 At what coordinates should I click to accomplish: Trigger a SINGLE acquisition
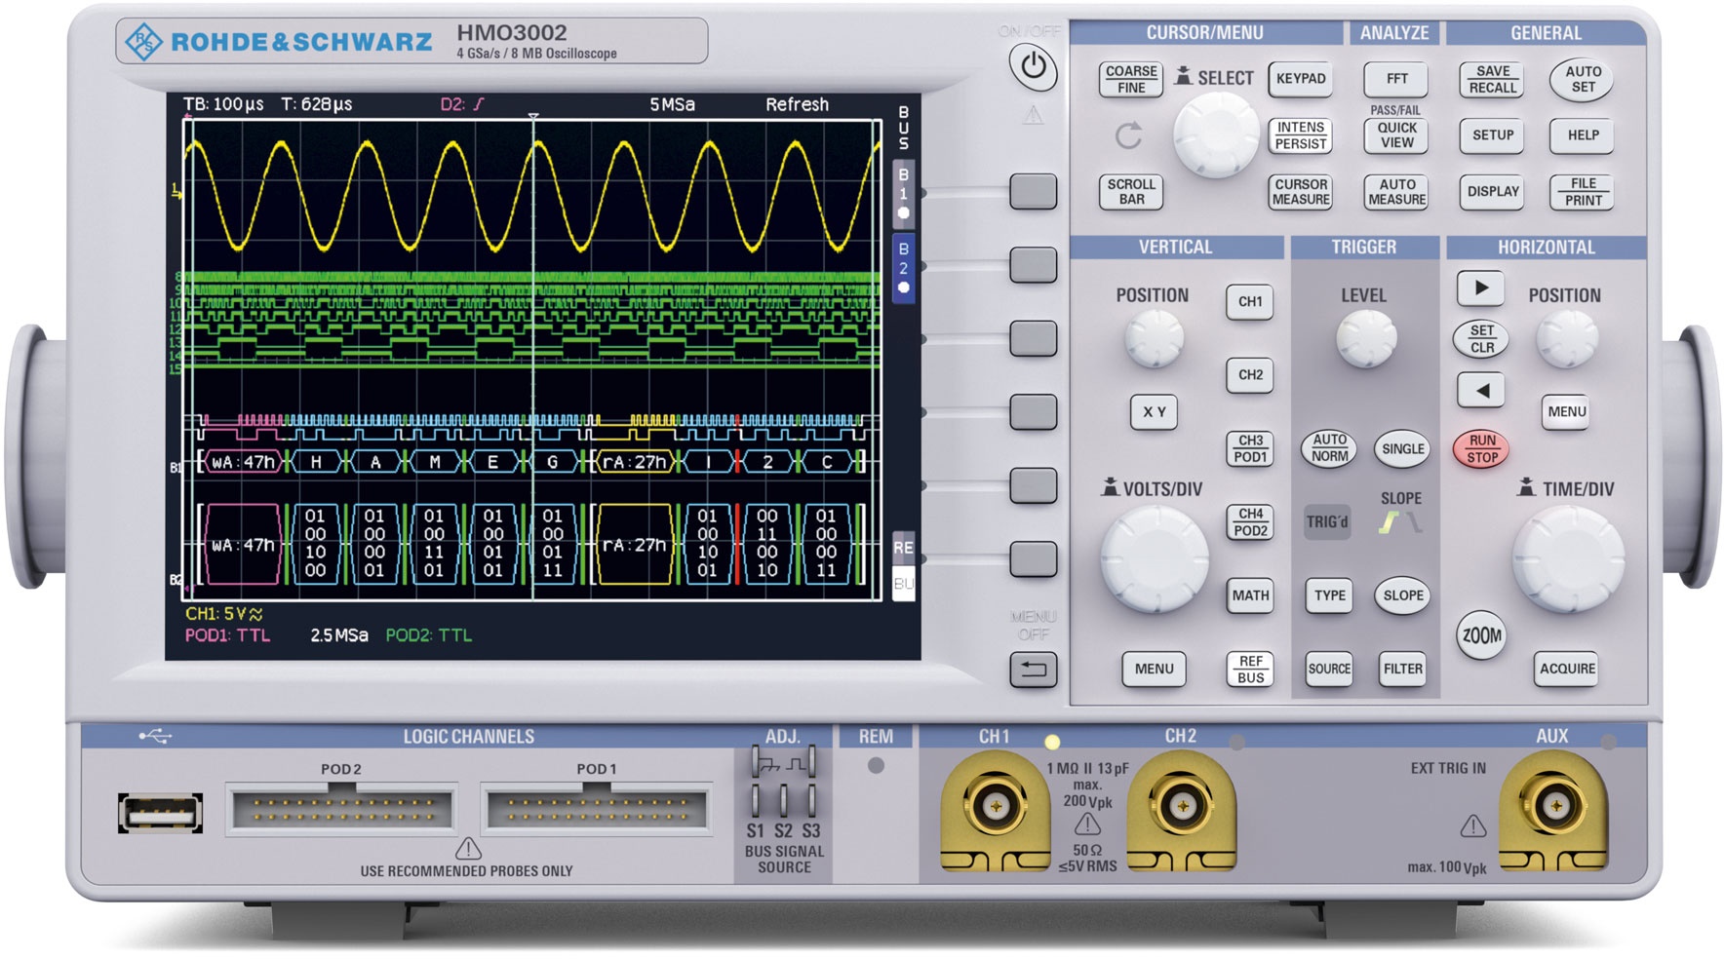coord(1401,449)
